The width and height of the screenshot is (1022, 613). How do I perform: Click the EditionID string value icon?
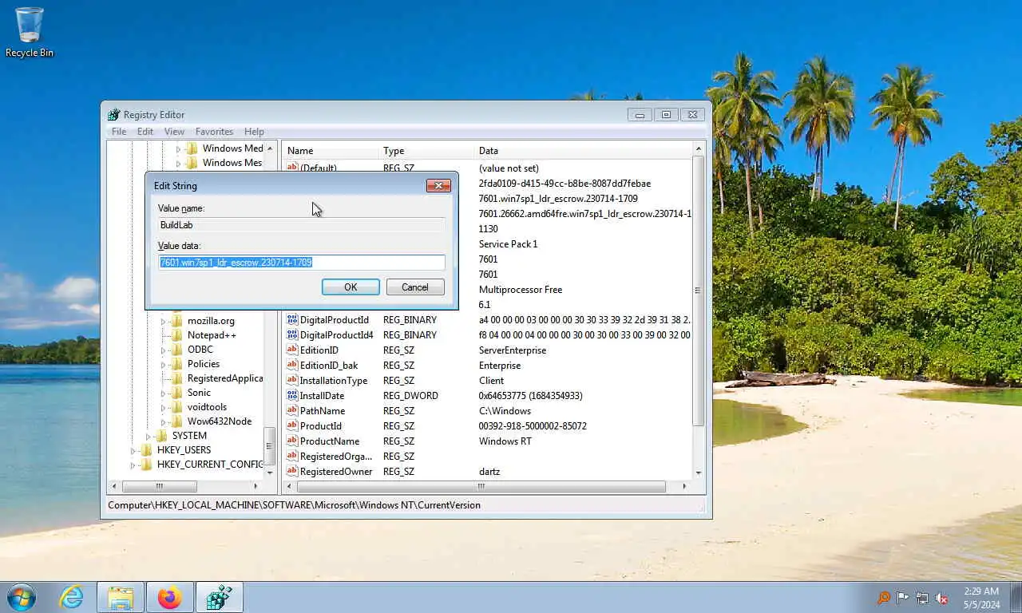click(292, 350)
